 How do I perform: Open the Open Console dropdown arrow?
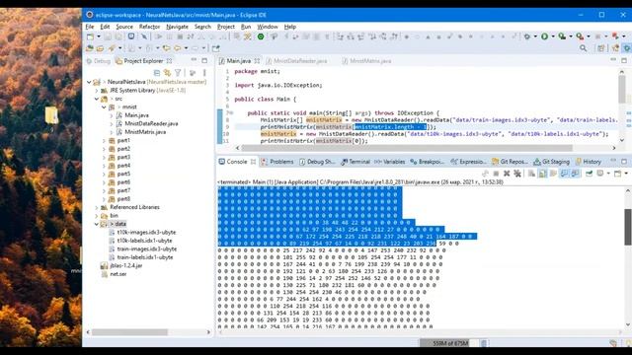(626, 174)
